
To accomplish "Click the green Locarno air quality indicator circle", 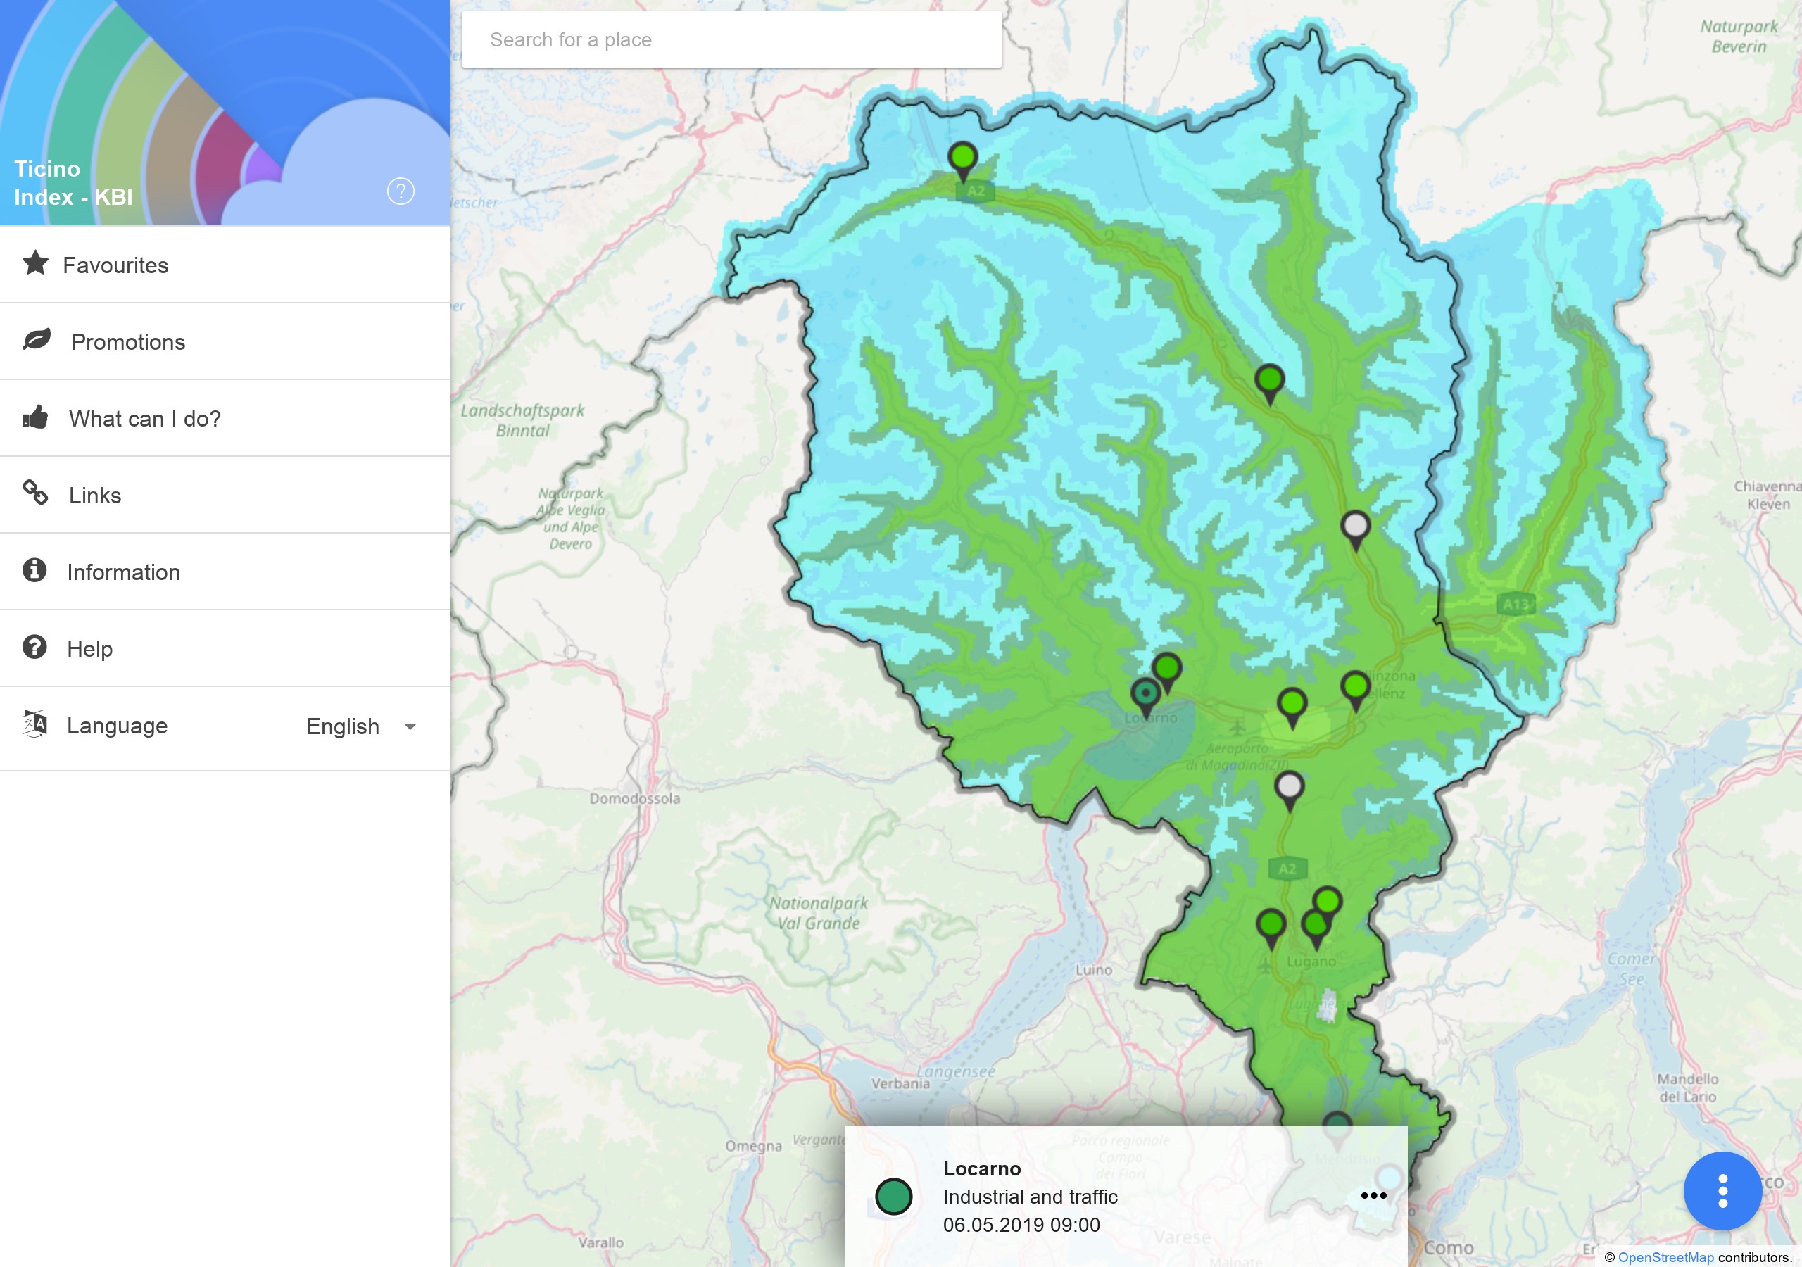I will point(893,1197).
